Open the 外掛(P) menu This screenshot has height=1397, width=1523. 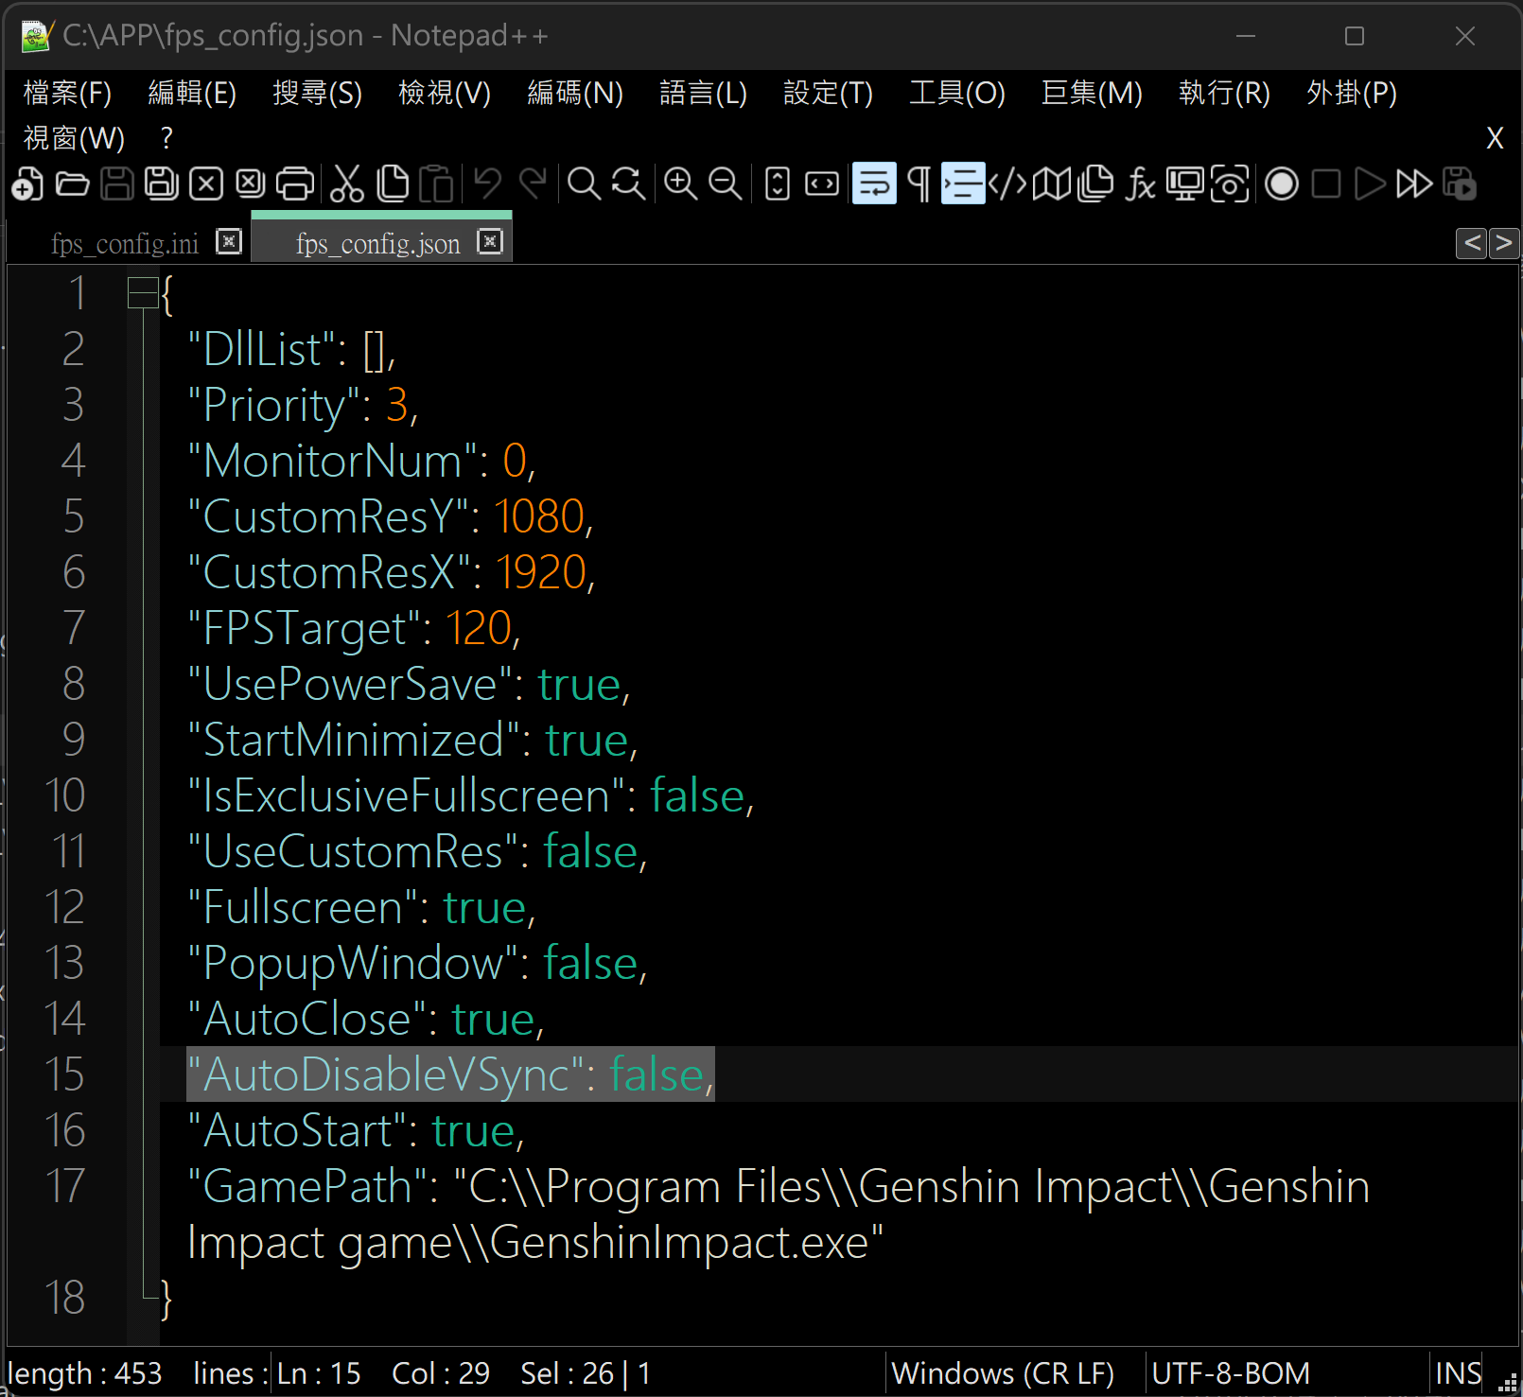click(x=1351, y=93)
